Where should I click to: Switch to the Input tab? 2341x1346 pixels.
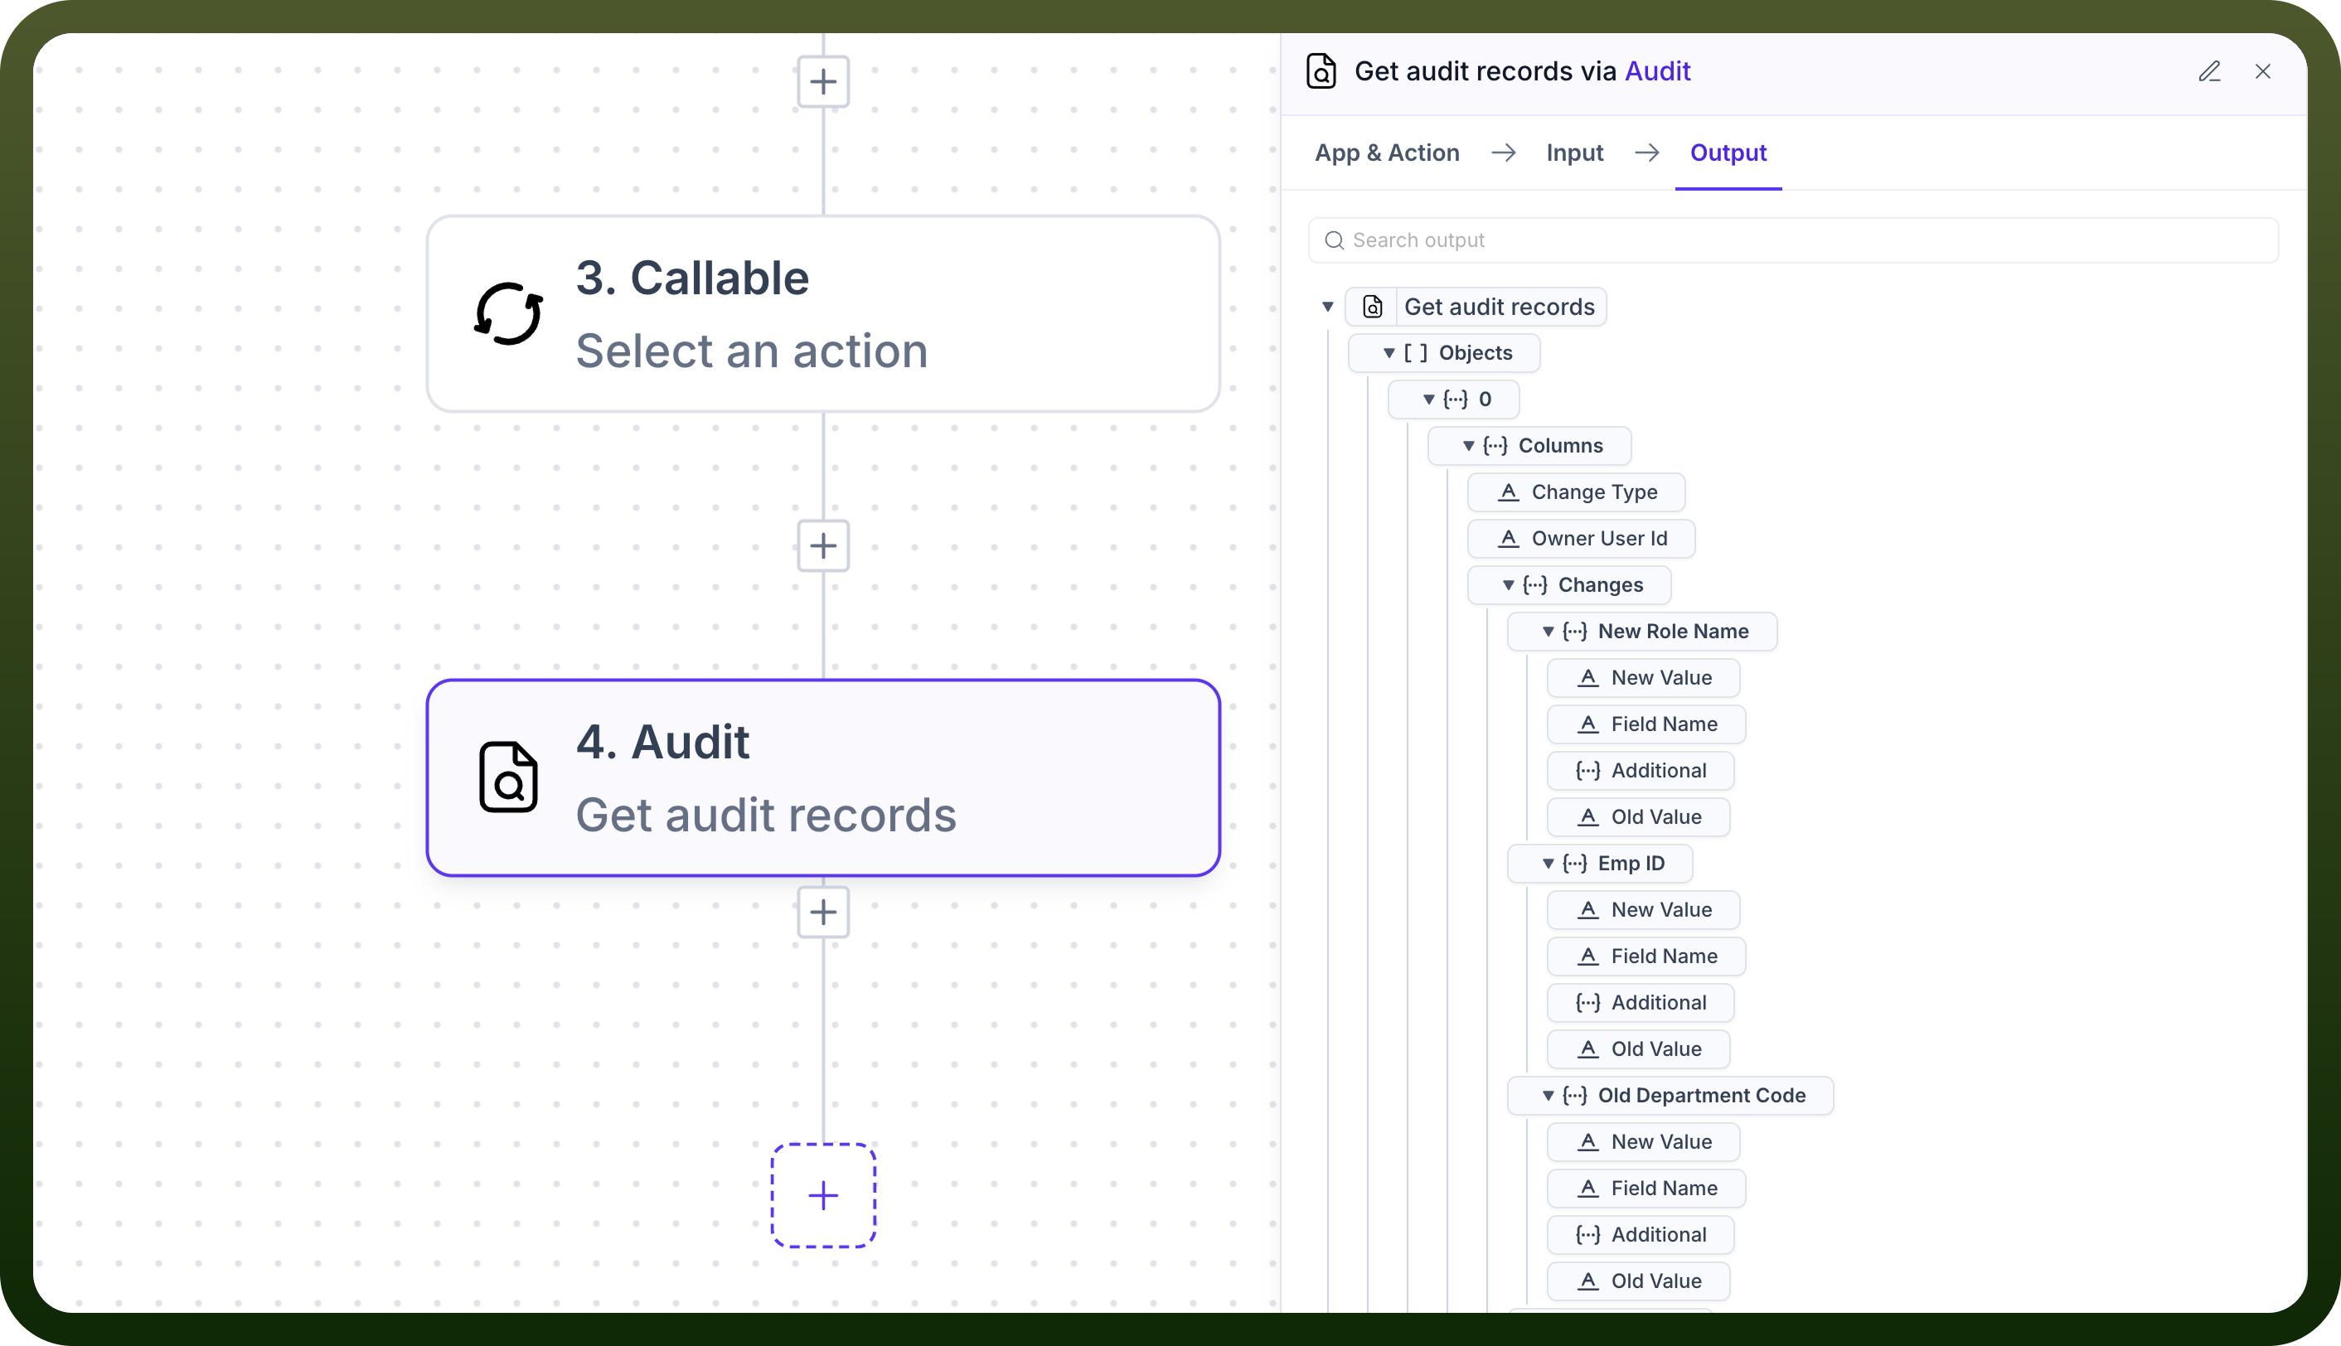[1574, 153]
